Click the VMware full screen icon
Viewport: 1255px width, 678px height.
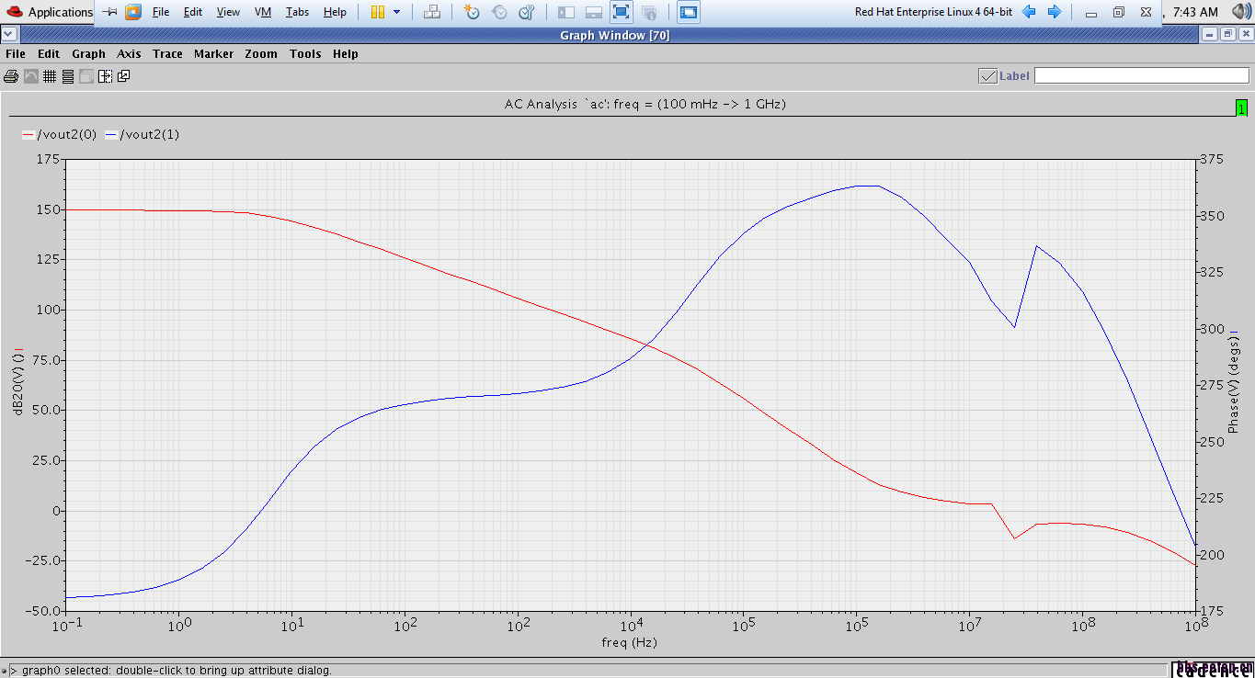click(x=621, y=12)
